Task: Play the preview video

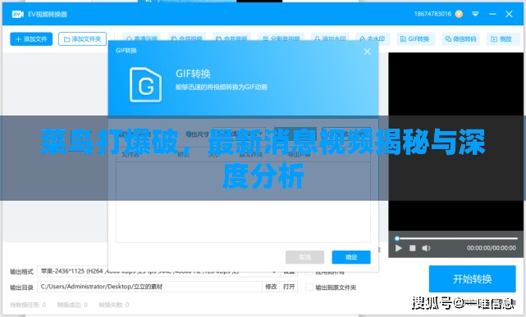Action: click(x=399, y=248)
